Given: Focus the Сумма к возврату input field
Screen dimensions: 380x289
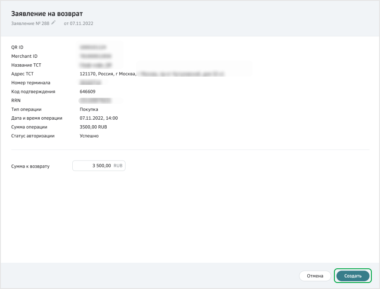Looking at the screenshot, I should point(98,166).
